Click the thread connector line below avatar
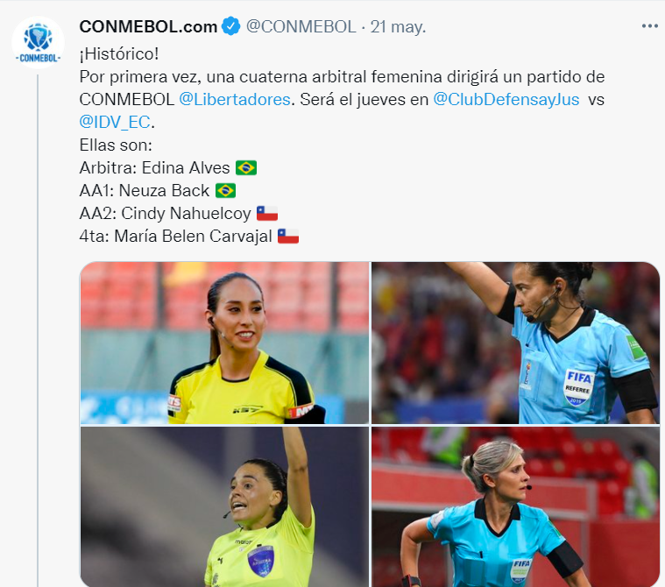The height and width of the screenshot is (587, 665). coord(38,331)
